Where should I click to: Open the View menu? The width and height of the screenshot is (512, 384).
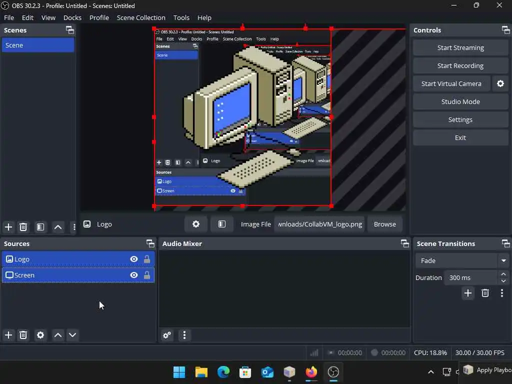tap(48, 17)
